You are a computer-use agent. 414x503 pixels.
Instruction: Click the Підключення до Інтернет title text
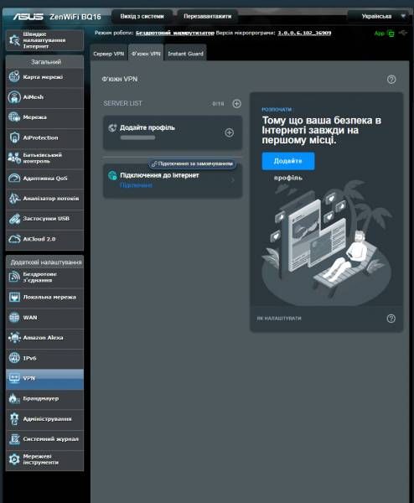click(x=159, y=175)
